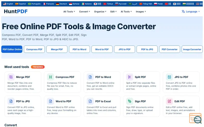Click the French flag for Français
Screen dimensions: 204x127
pos(44,4)
